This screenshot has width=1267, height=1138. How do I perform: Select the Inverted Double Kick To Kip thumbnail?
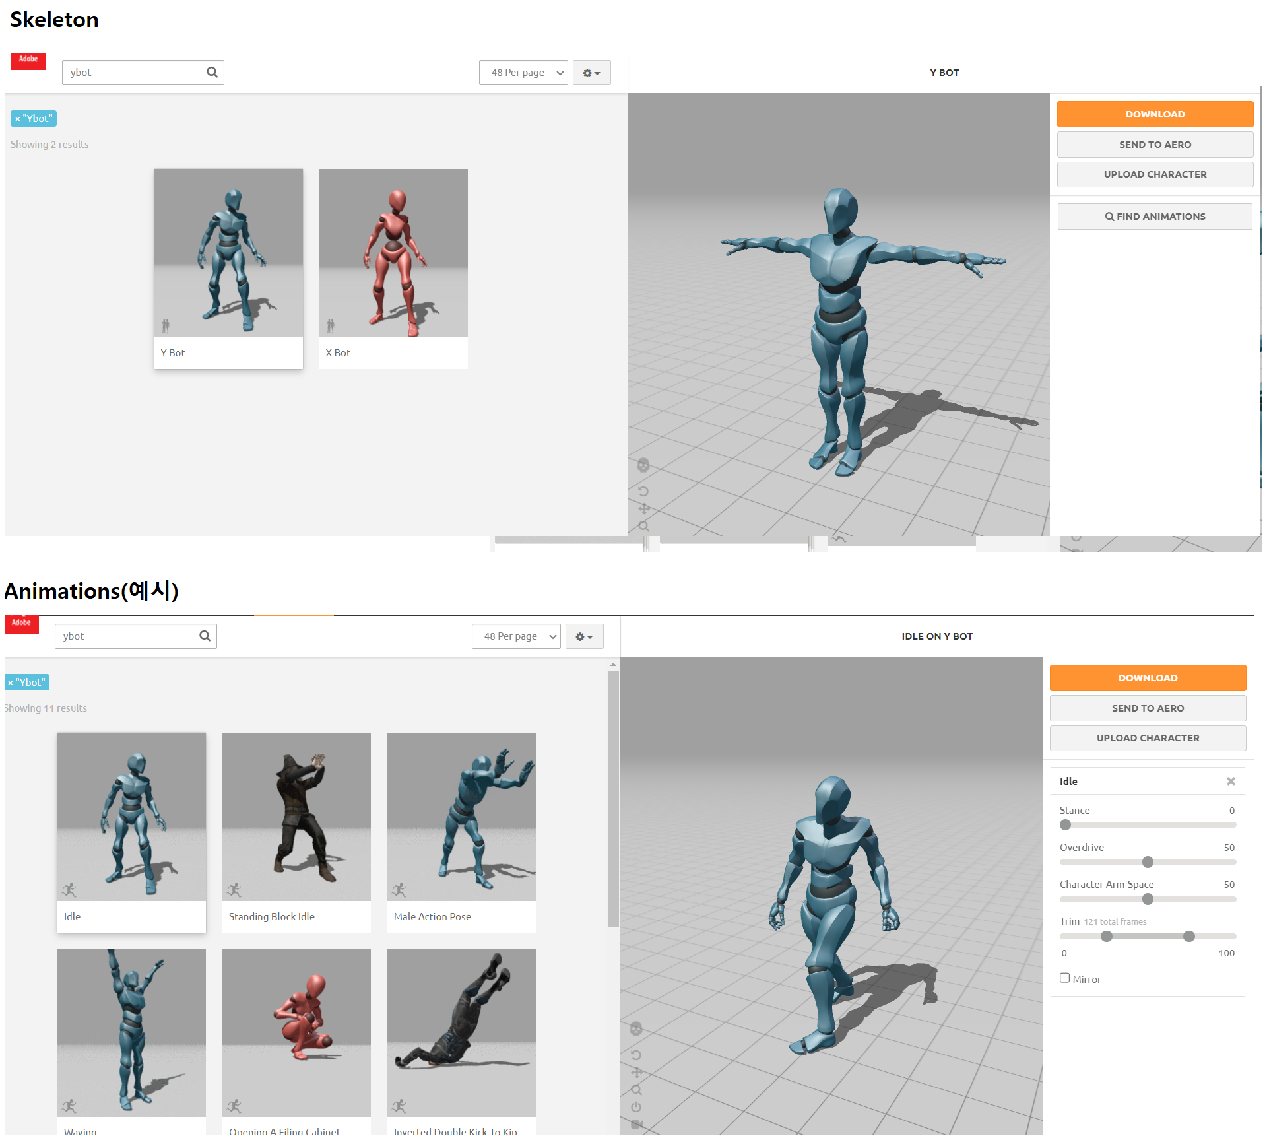(461, 1033)
